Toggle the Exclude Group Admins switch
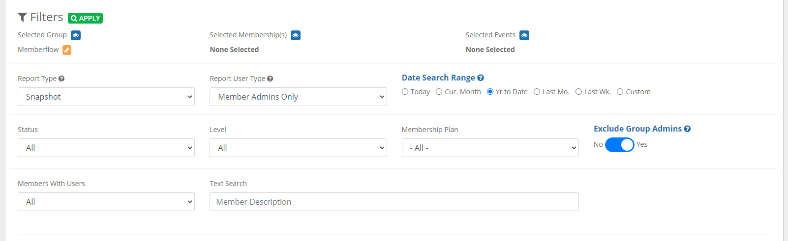 point(619,145)
